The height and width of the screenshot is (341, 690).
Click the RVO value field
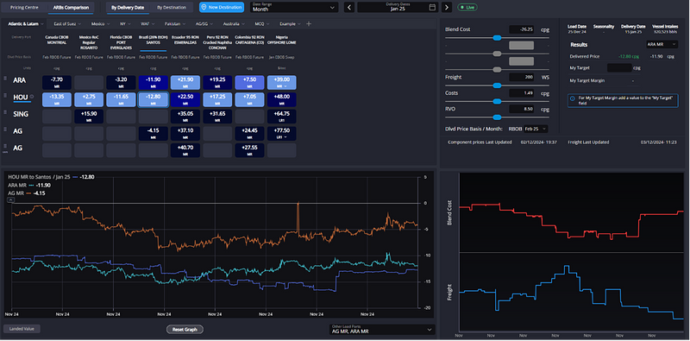click(522, 109)
